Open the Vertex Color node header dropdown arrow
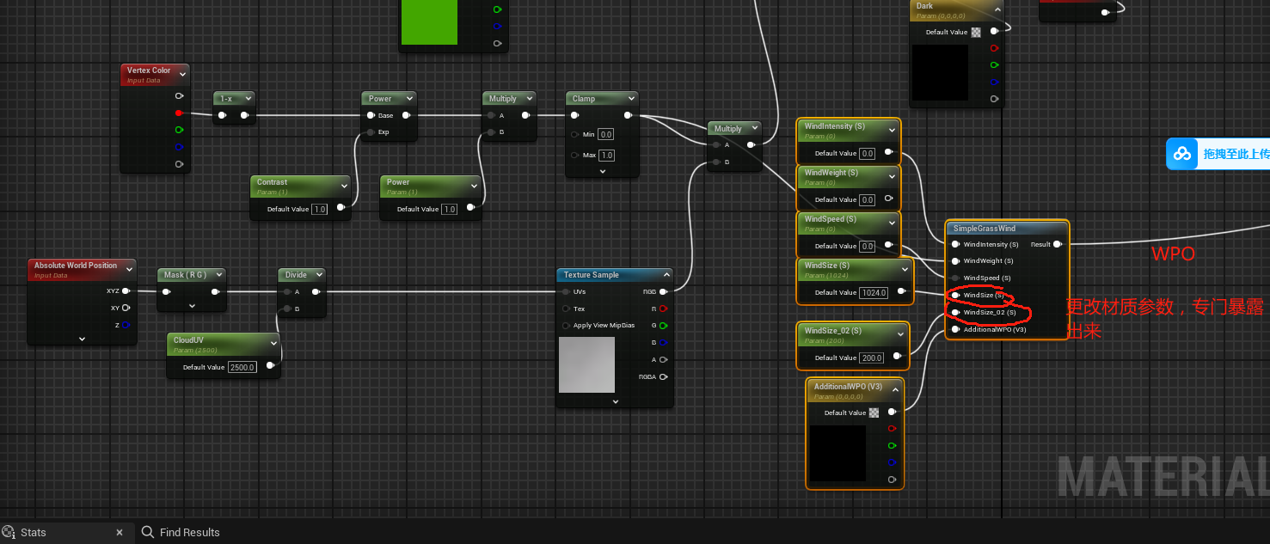 click(x=182, y=75)
